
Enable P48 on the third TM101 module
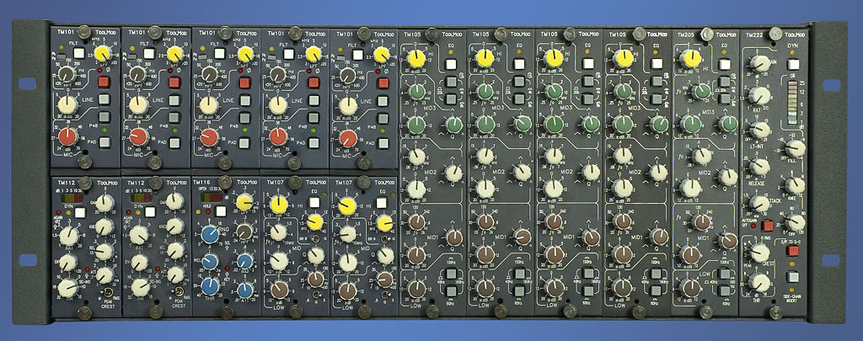coord(245,117)
